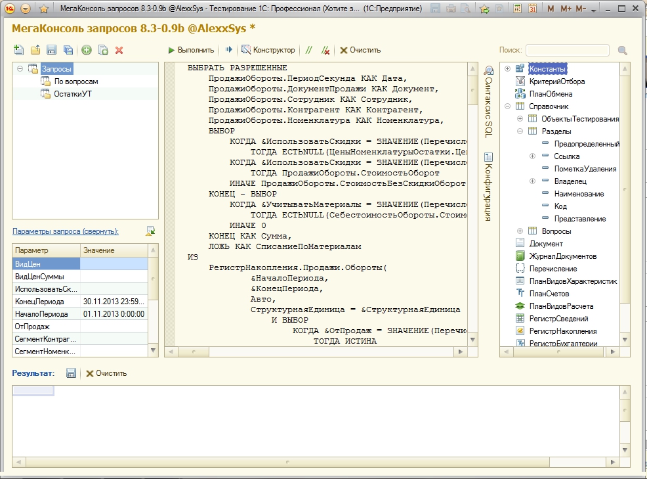The width and height of the screenshot is (647, 479).
Task: Click the fill parameters icon above parameter table
Action: (x=150, y=231)
